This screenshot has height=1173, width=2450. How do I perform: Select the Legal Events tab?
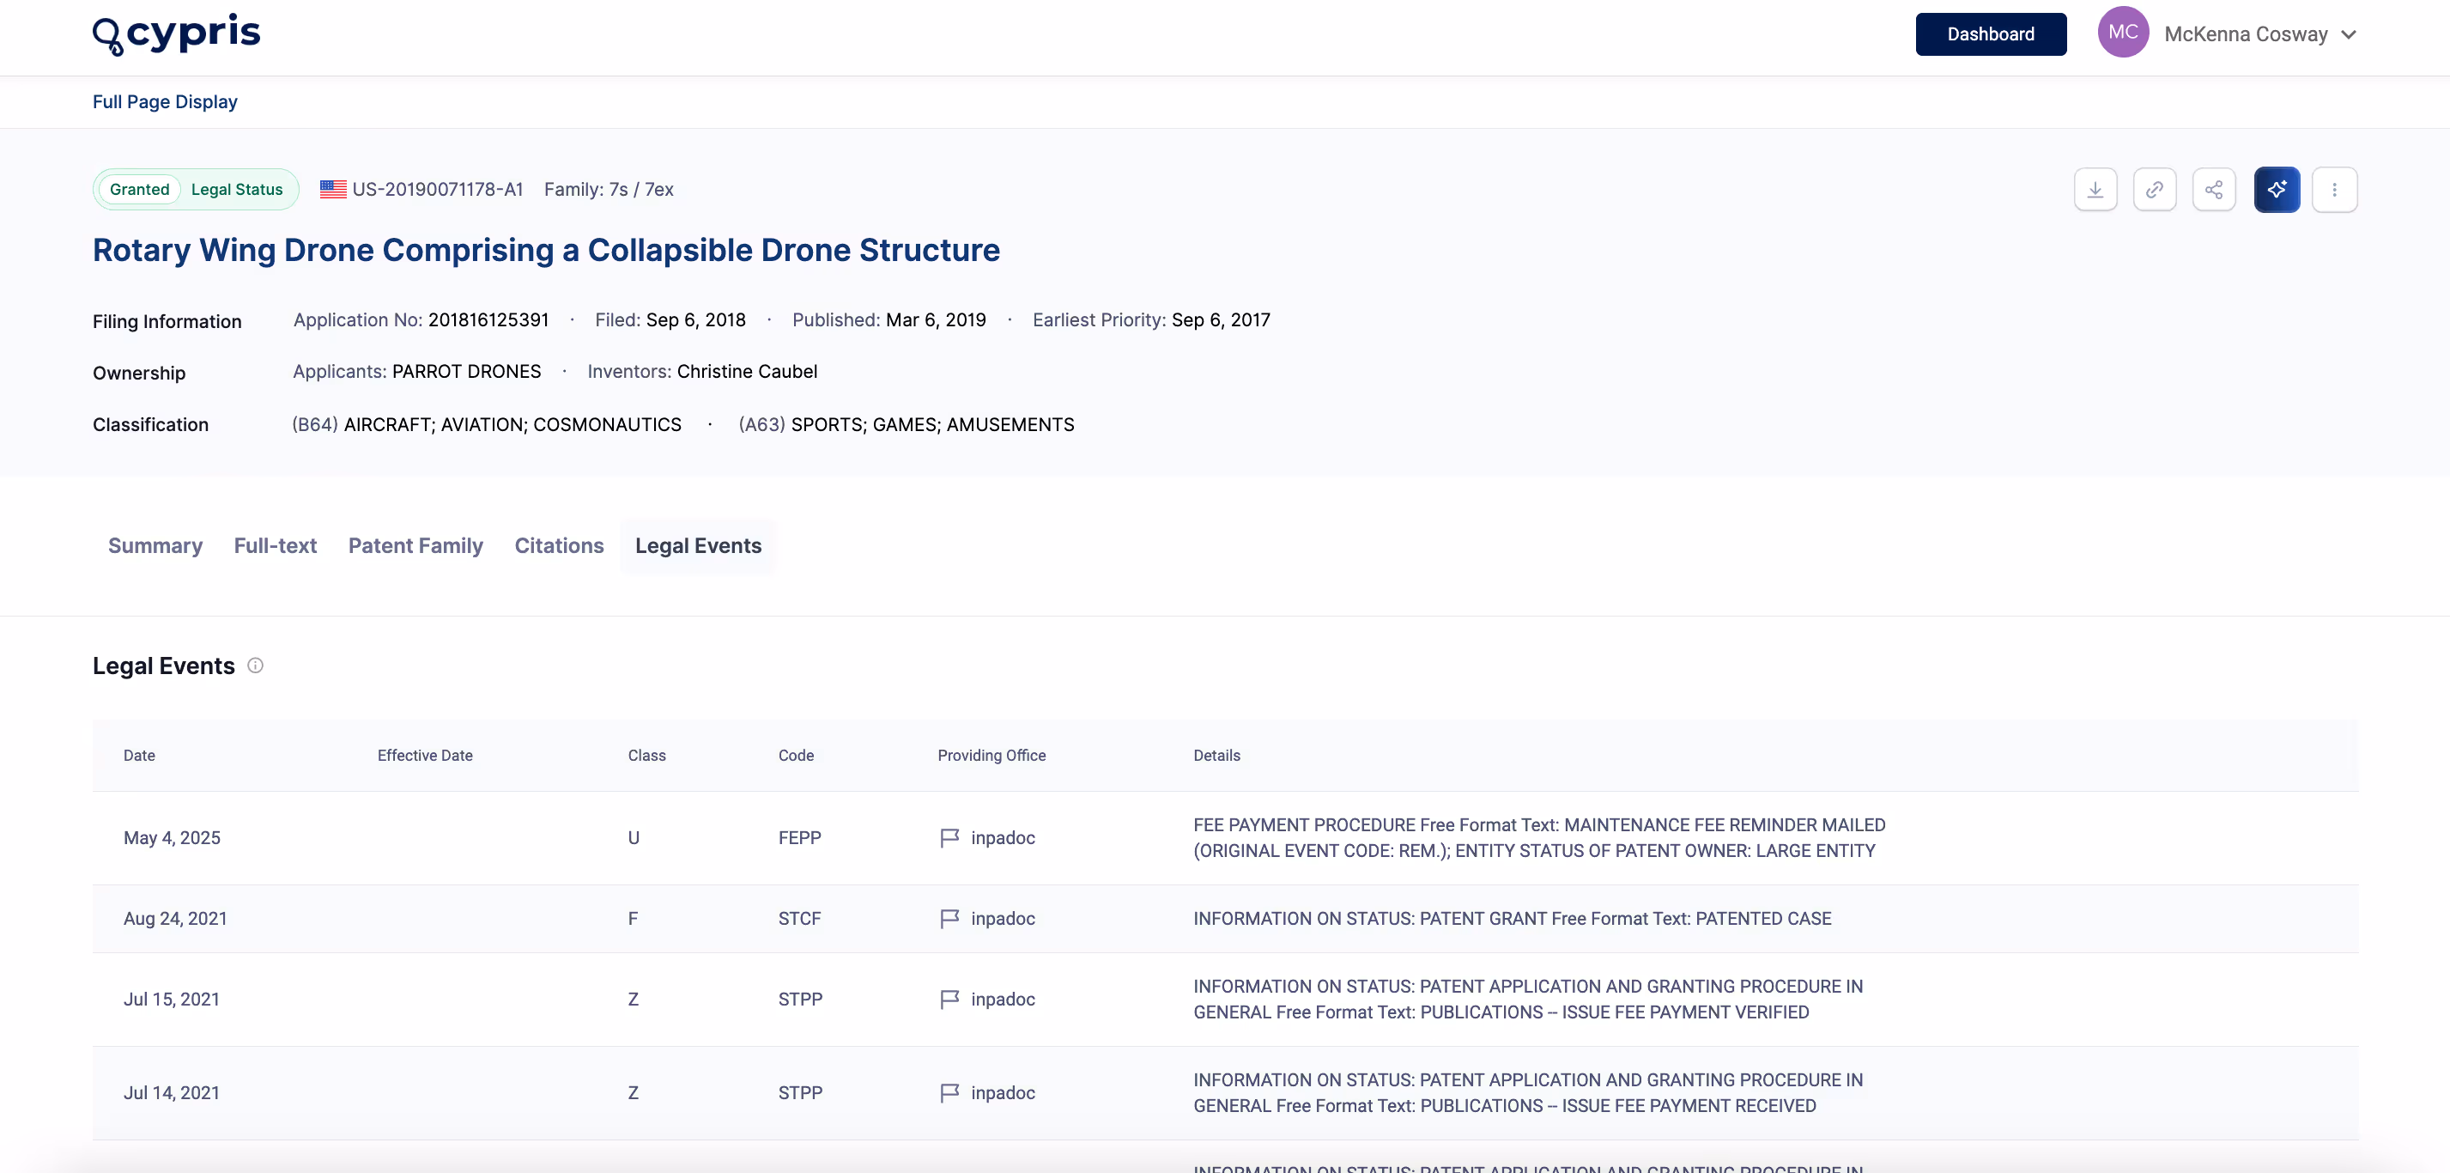698,546
